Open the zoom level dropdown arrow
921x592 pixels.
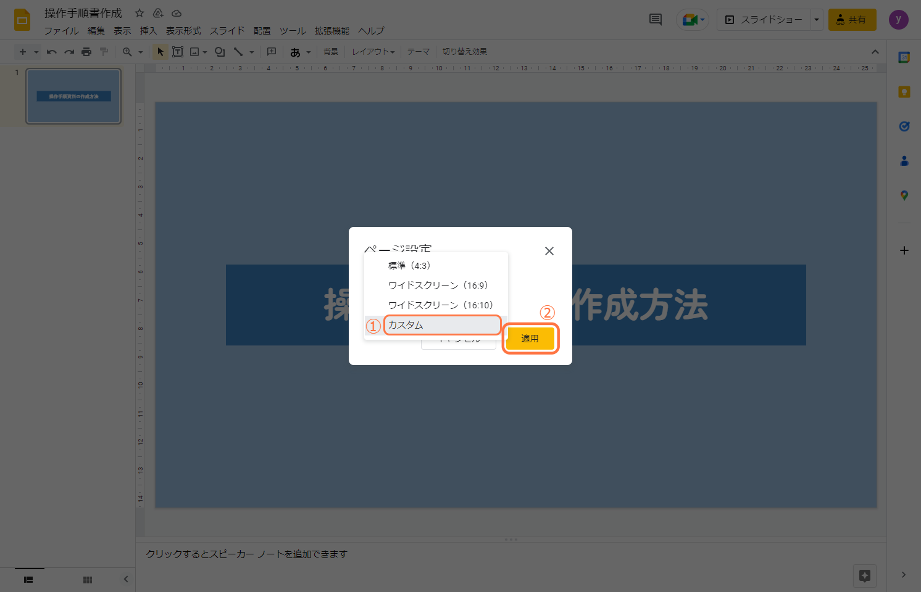click(141, 52)
